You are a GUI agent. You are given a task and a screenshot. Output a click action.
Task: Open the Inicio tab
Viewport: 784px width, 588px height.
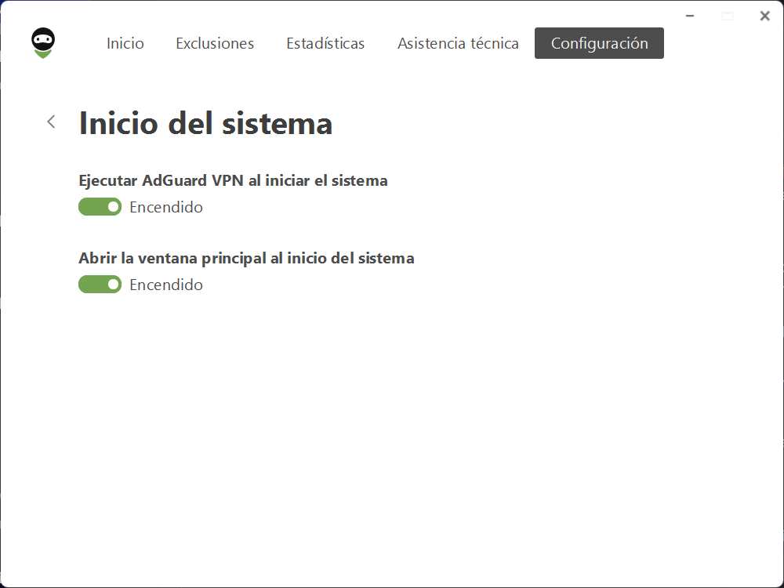[x=125, y=43]
